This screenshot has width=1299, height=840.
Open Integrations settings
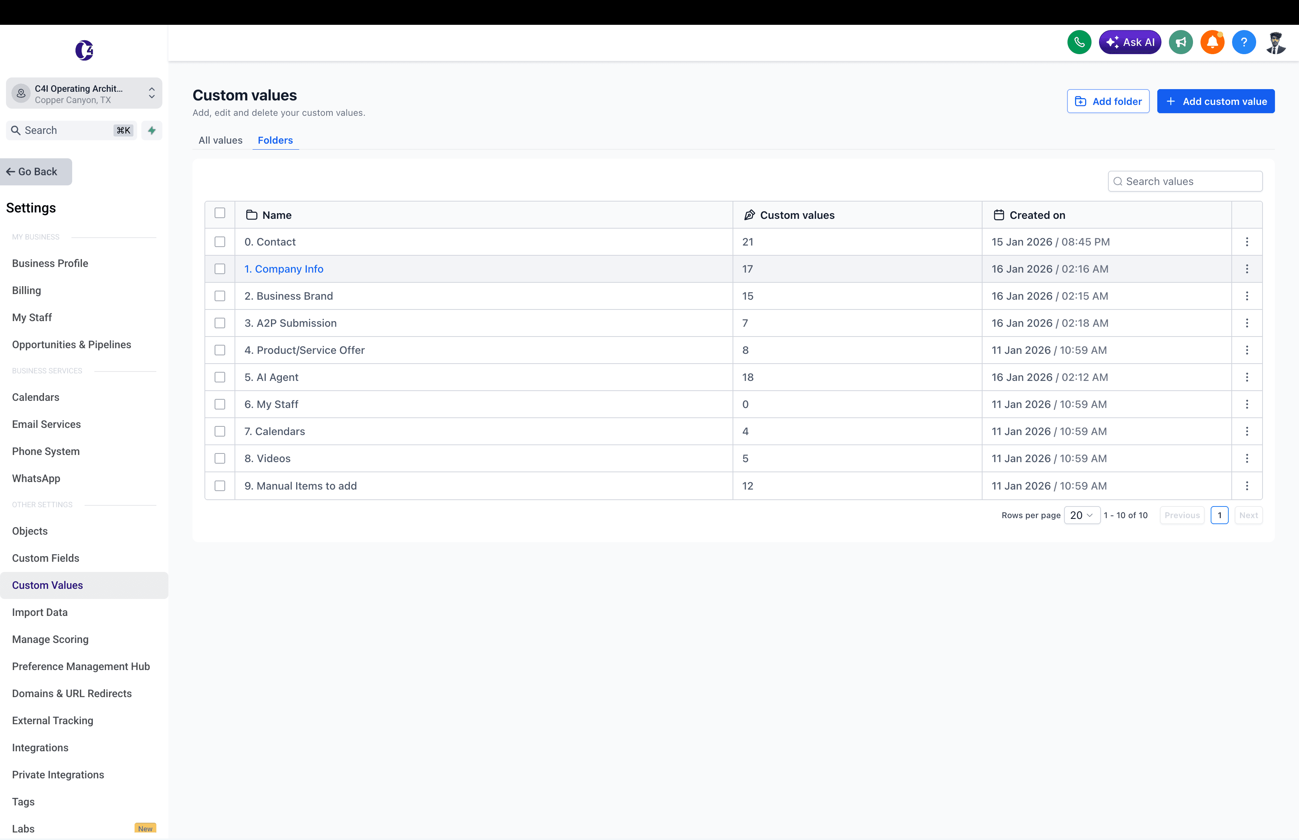point(40,748)
